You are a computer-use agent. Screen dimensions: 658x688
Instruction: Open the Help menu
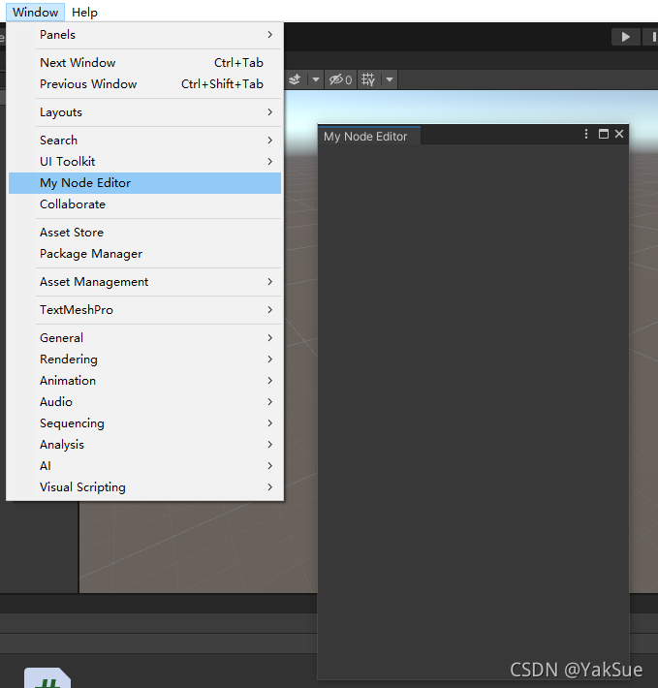pos(84,13)
